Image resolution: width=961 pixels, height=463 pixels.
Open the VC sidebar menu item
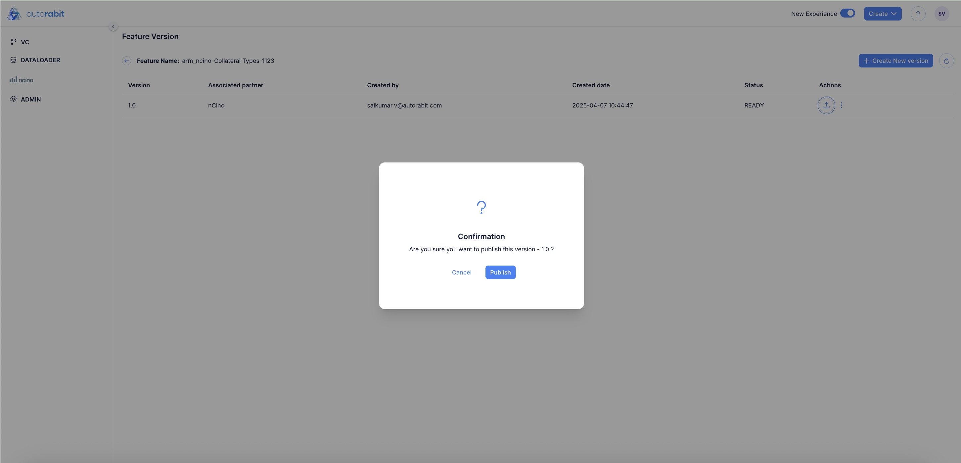(24, 42)
